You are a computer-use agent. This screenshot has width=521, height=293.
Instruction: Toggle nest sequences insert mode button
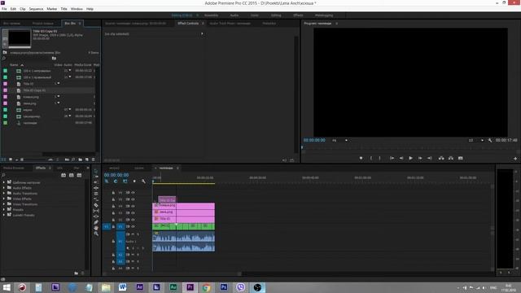click(x=107, y=181)
